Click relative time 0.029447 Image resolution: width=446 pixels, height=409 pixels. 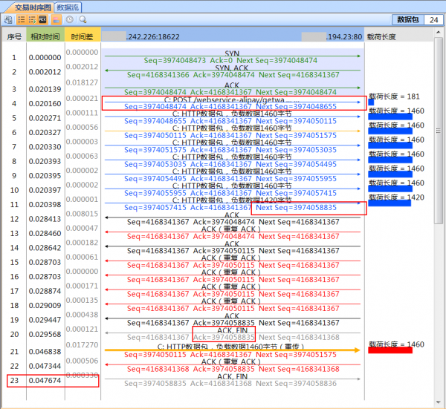[x=45, y=320]
